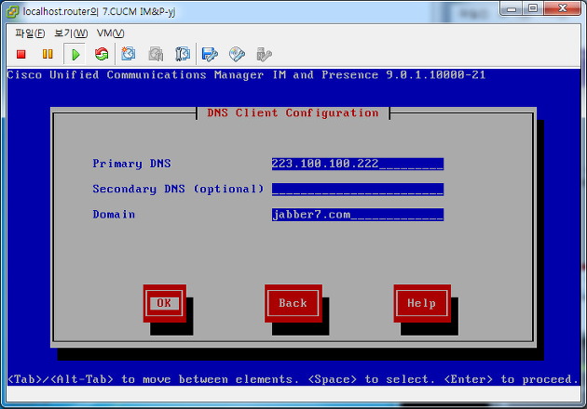The image size is (587, 409).
Task: Open the Snapshot Manager icon
Action: 183,54
